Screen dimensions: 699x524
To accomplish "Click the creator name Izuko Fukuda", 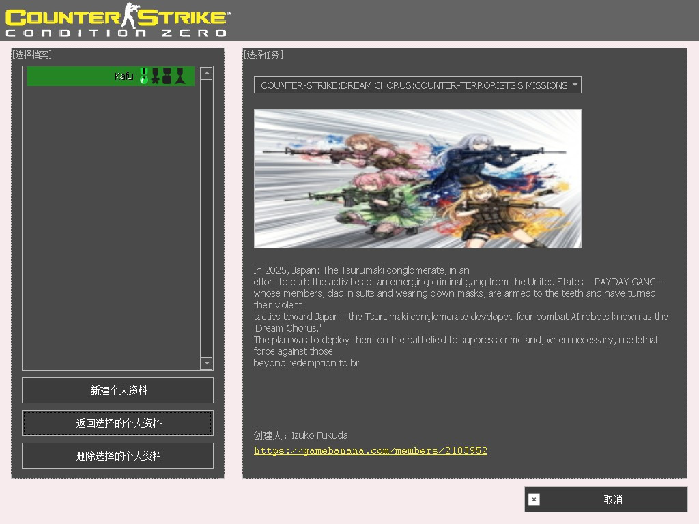I will 319,435.
